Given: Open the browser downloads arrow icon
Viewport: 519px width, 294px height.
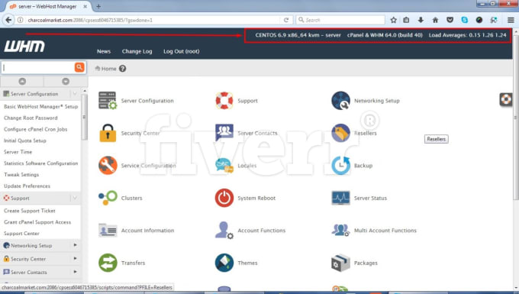Looking at the screenshot, I should tap(421, 20).
